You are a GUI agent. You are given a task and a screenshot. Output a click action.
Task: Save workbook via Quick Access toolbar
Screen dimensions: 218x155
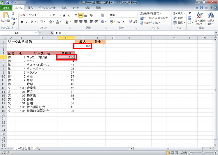[x=8, y=2]
